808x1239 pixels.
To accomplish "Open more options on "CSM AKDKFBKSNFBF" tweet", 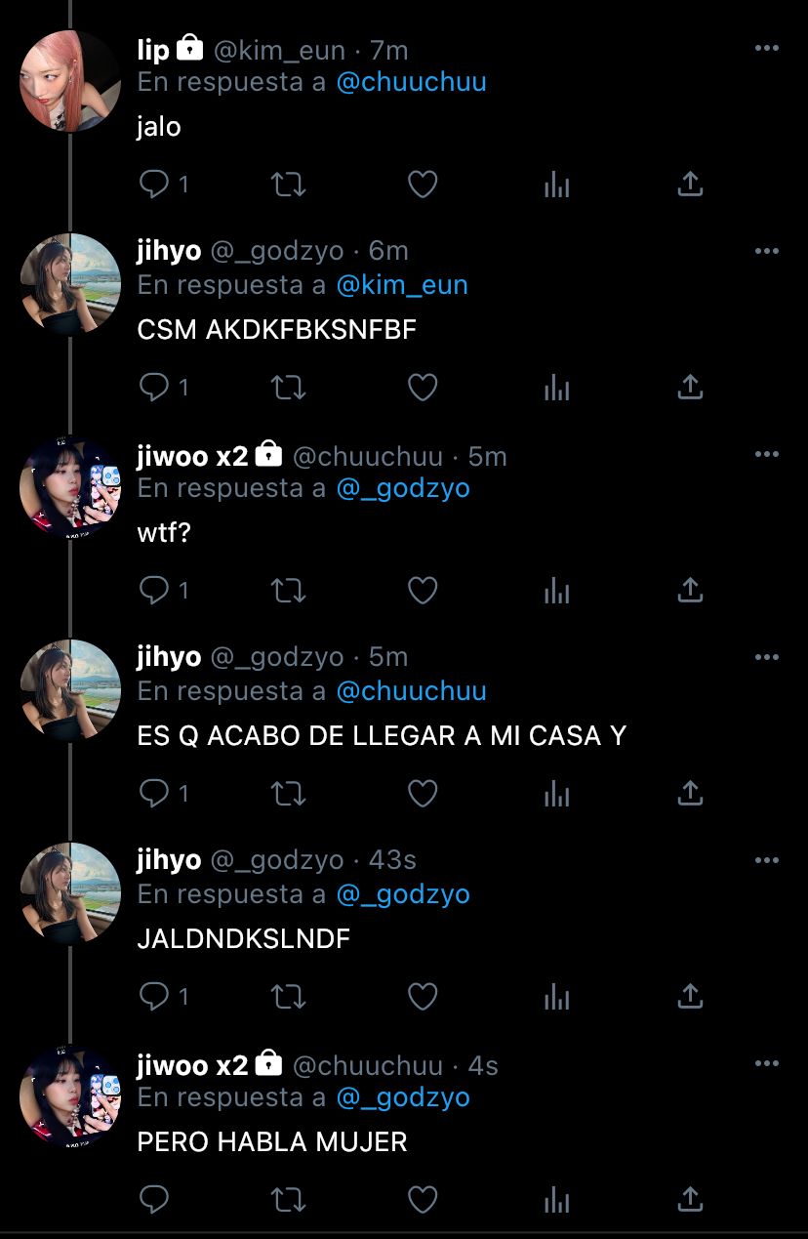I will pyautogui.click(x=767, y=251).
